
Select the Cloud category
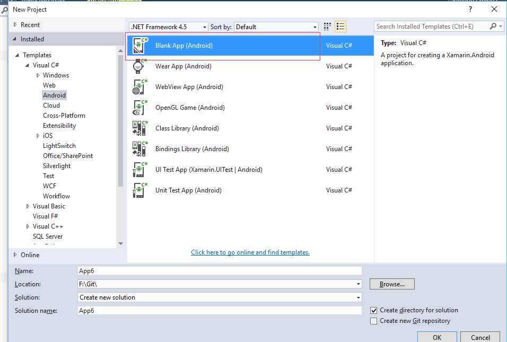click(51, 106)
